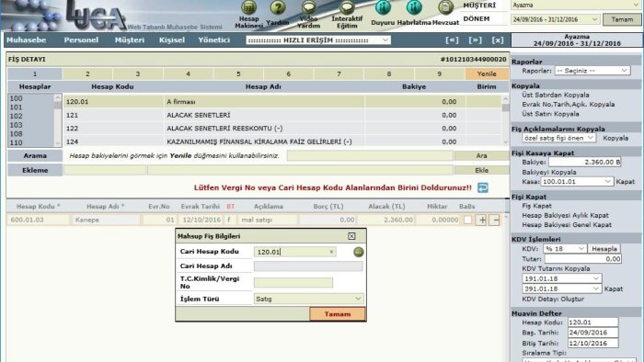644x362 pixels.
Task: Select the 121 ALACAK SENETLERİ row
Action: (282, 115)
